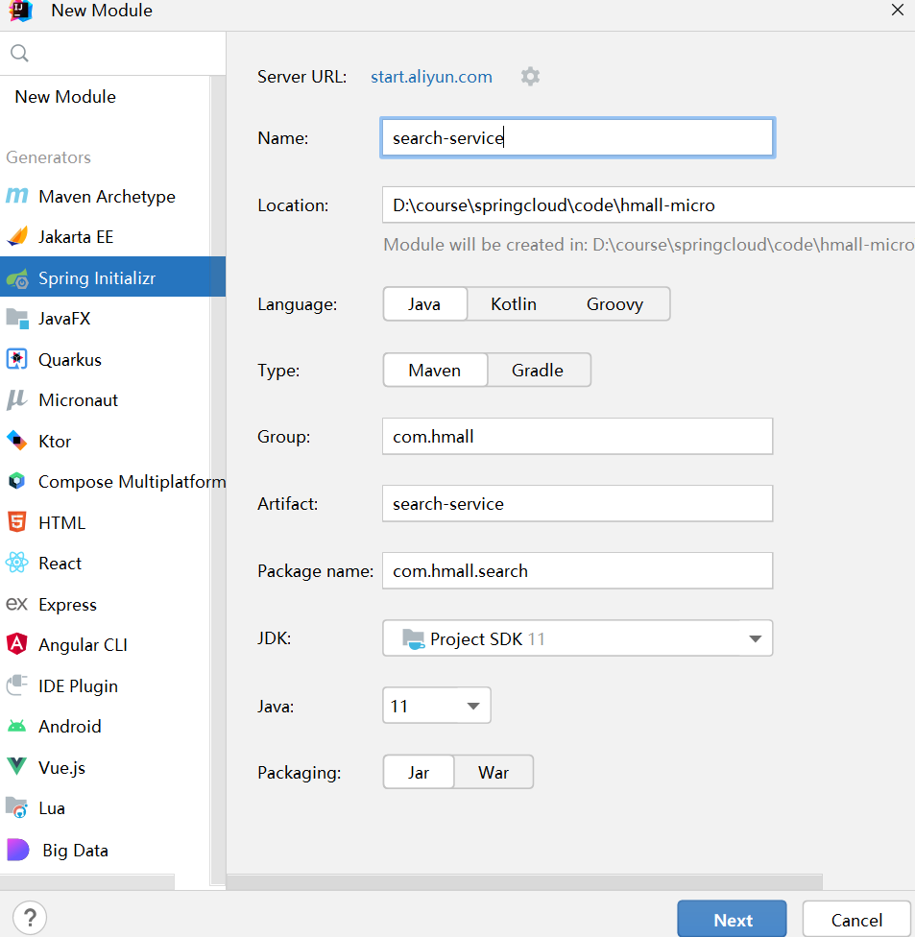The width and height of the screenshot is (915, 937).
Task: Click the Micronaut mu icon
Action: pyautogui.click(x=16, y=399)
